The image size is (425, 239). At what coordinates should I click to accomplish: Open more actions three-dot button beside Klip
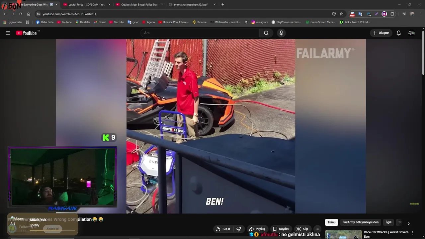click(317, 229)
